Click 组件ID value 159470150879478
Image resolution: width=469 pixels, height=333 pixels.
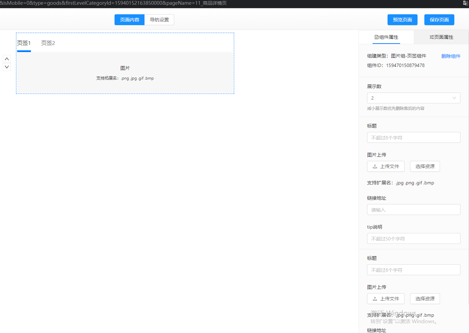coord(405,65)
